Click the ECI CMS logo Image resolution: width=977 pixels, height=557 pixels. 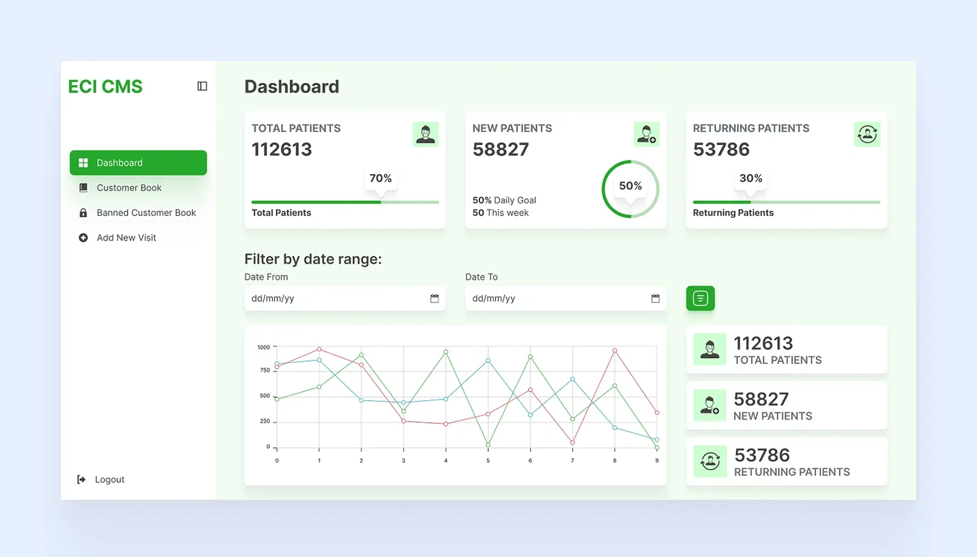[105, 87]
